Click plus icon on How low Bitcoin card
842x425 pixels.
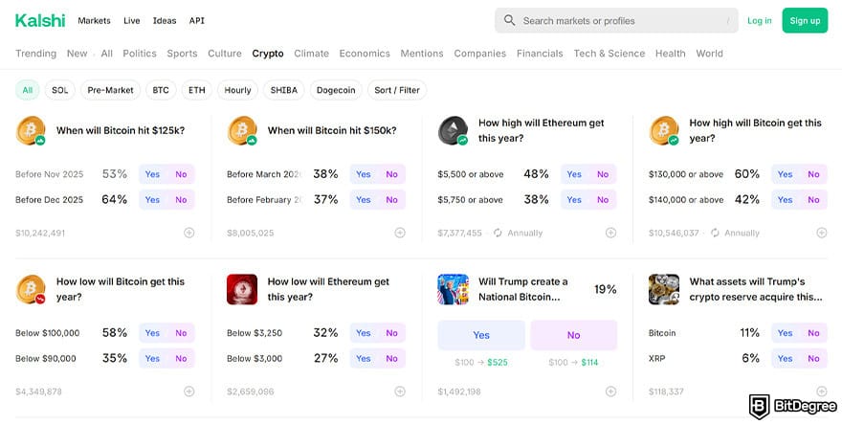[x=189, y=391]
